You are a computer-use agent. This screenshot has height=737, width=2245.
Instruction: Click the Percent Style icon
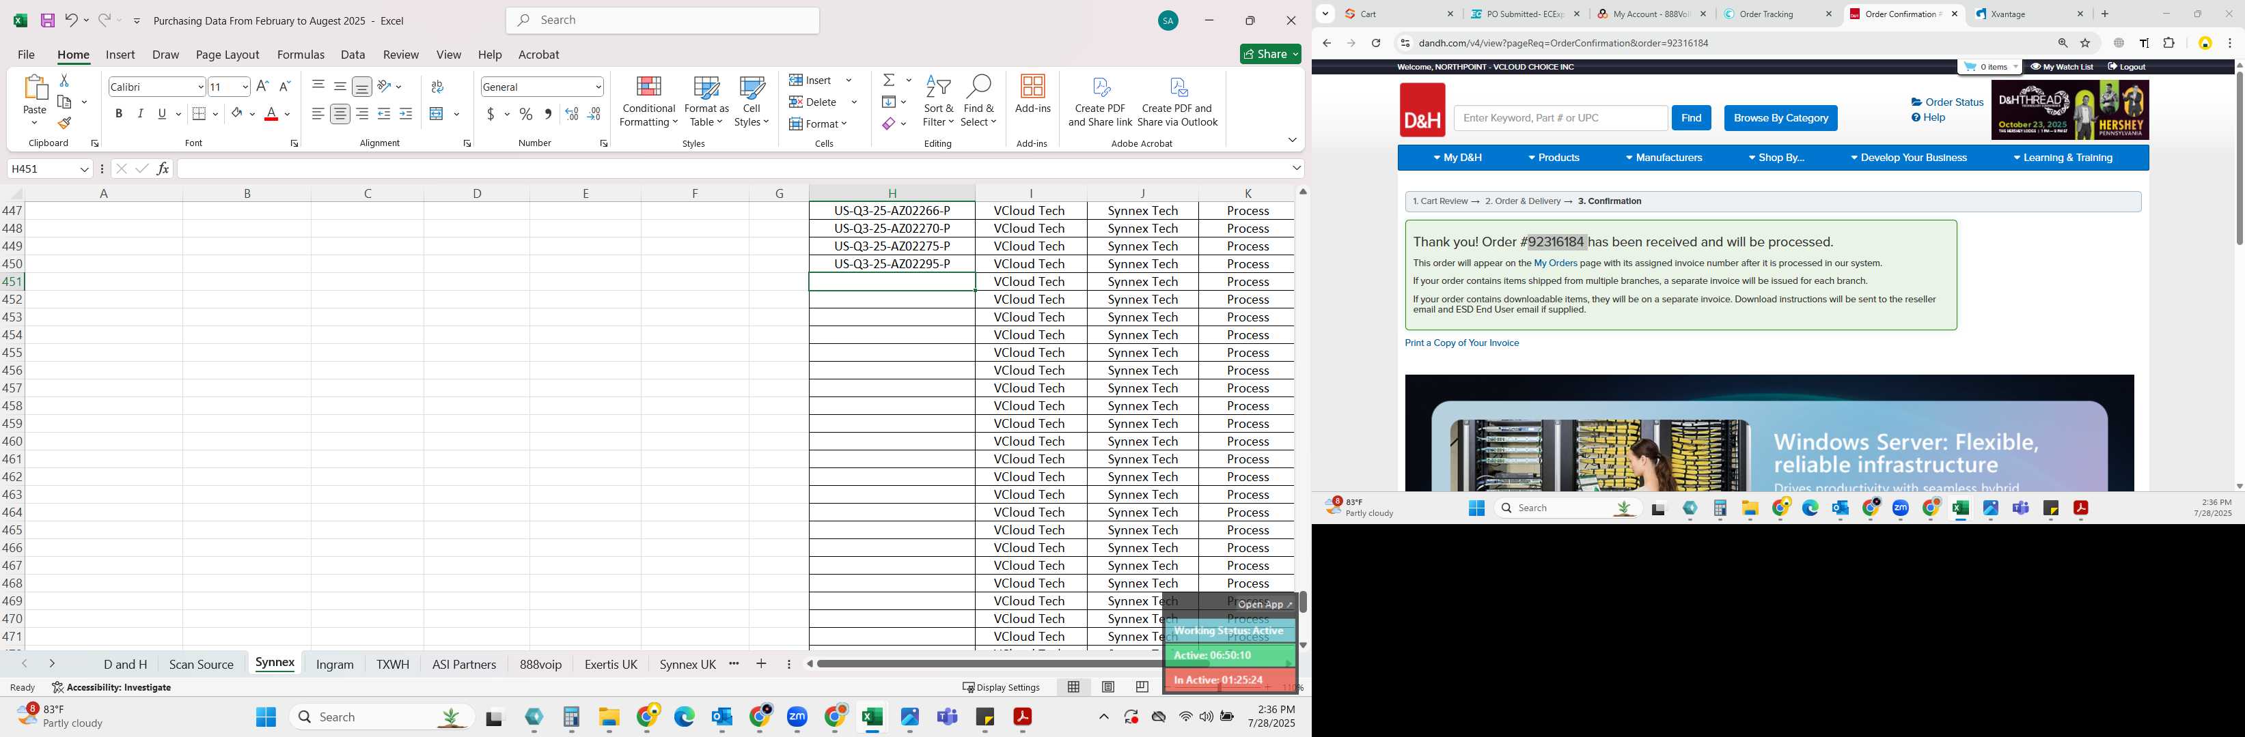[526, 114]
